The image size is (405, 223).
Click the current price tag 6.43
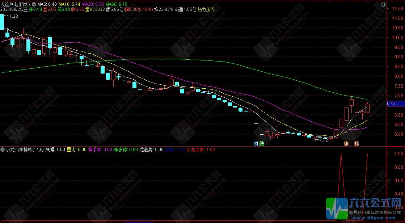tap(392, 104)
